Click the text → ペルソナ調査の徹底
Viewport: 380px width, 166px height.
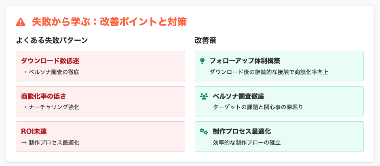(x=50, y=72)
